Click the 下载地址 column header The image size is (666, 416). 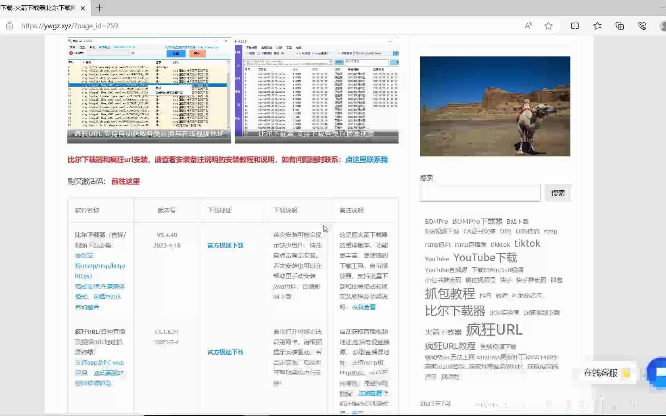point(219,210)
